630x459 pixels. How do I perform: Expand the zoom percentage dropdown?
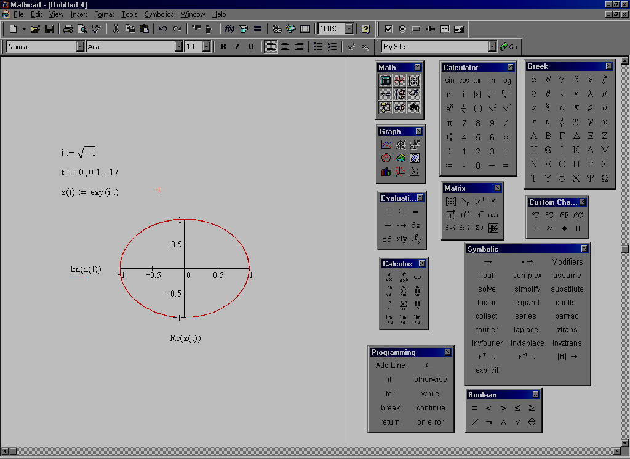click(x=349, y=29)
